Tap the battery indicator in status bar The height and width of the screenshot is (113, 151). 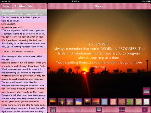point(149,1)
